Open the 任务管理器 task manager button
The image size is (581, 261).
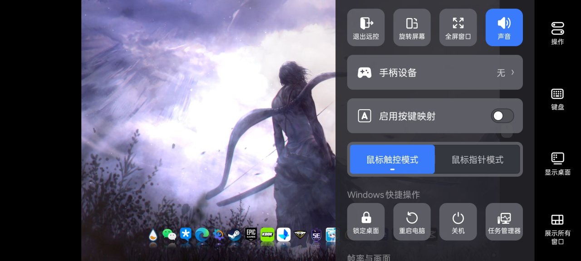coord(504,222)
